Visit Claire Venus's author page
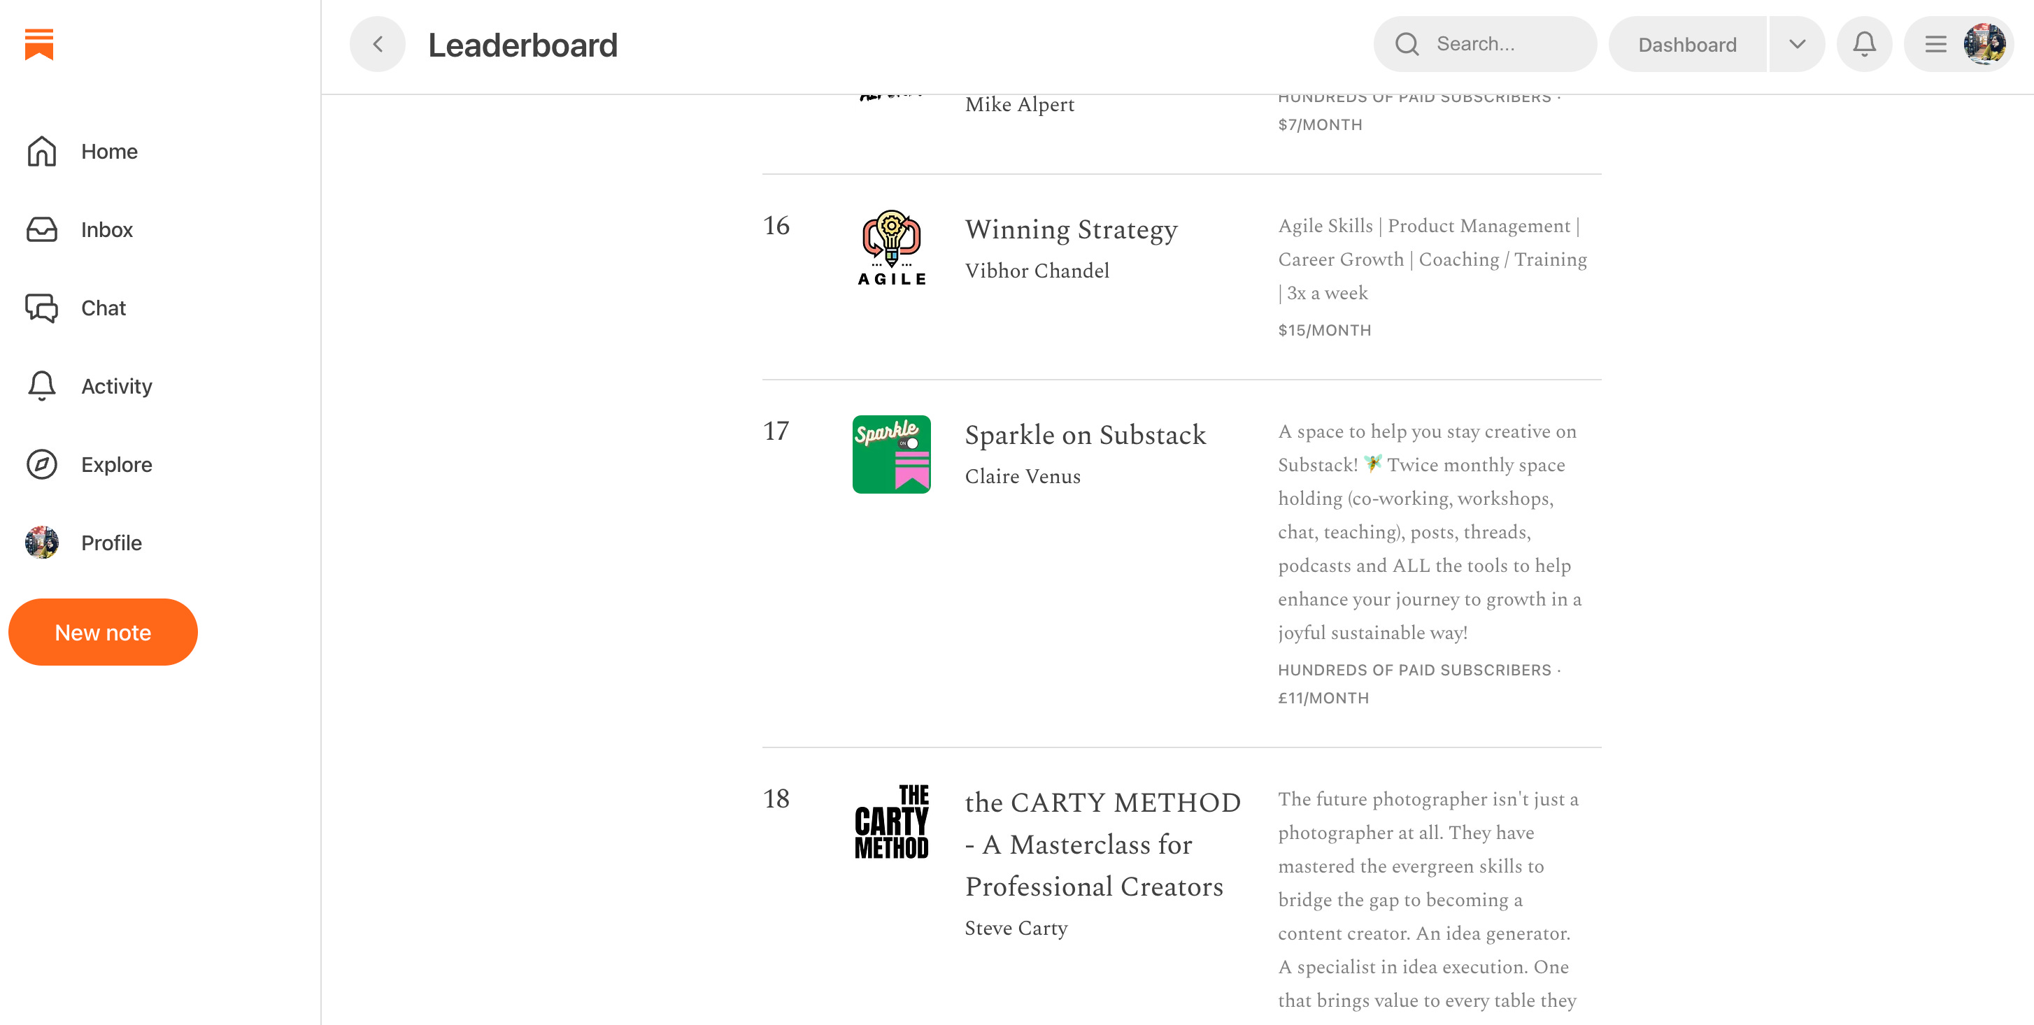 click(1023, 476)
